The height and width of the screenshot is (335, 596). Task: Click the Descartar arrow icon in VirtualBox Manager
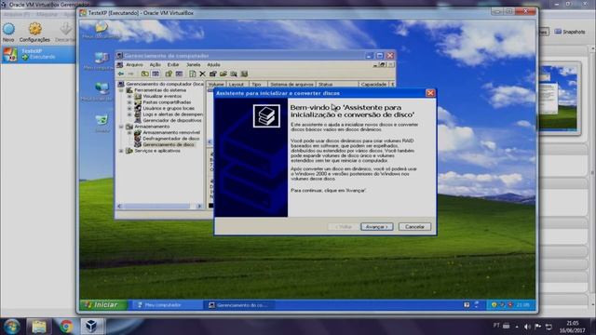point(65,29)
